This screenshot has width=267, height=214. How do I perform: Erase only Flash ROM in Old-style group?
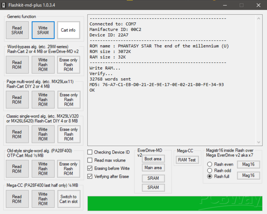(68, 169)
